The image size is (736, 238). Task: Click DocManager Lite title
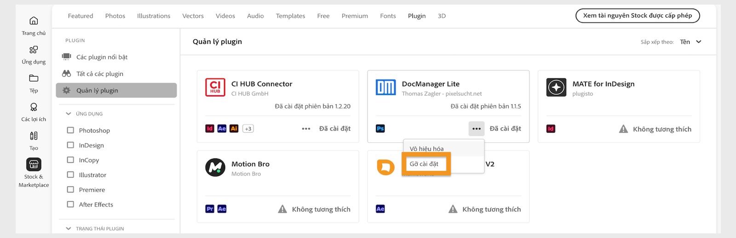click(431, 84)
